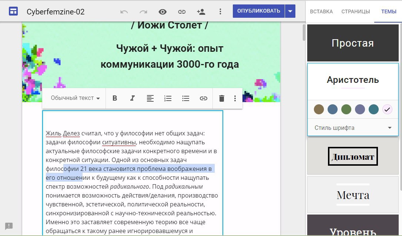Pick the brown theme color swatch
This screenshot has height=236, width=402.
tap(319, 109)
